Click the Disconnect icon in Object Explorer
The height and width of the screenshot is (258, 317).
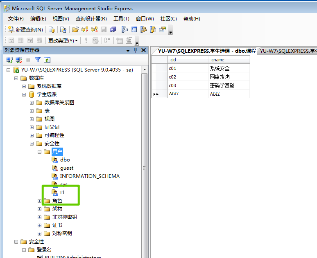(x=19, y=60)
